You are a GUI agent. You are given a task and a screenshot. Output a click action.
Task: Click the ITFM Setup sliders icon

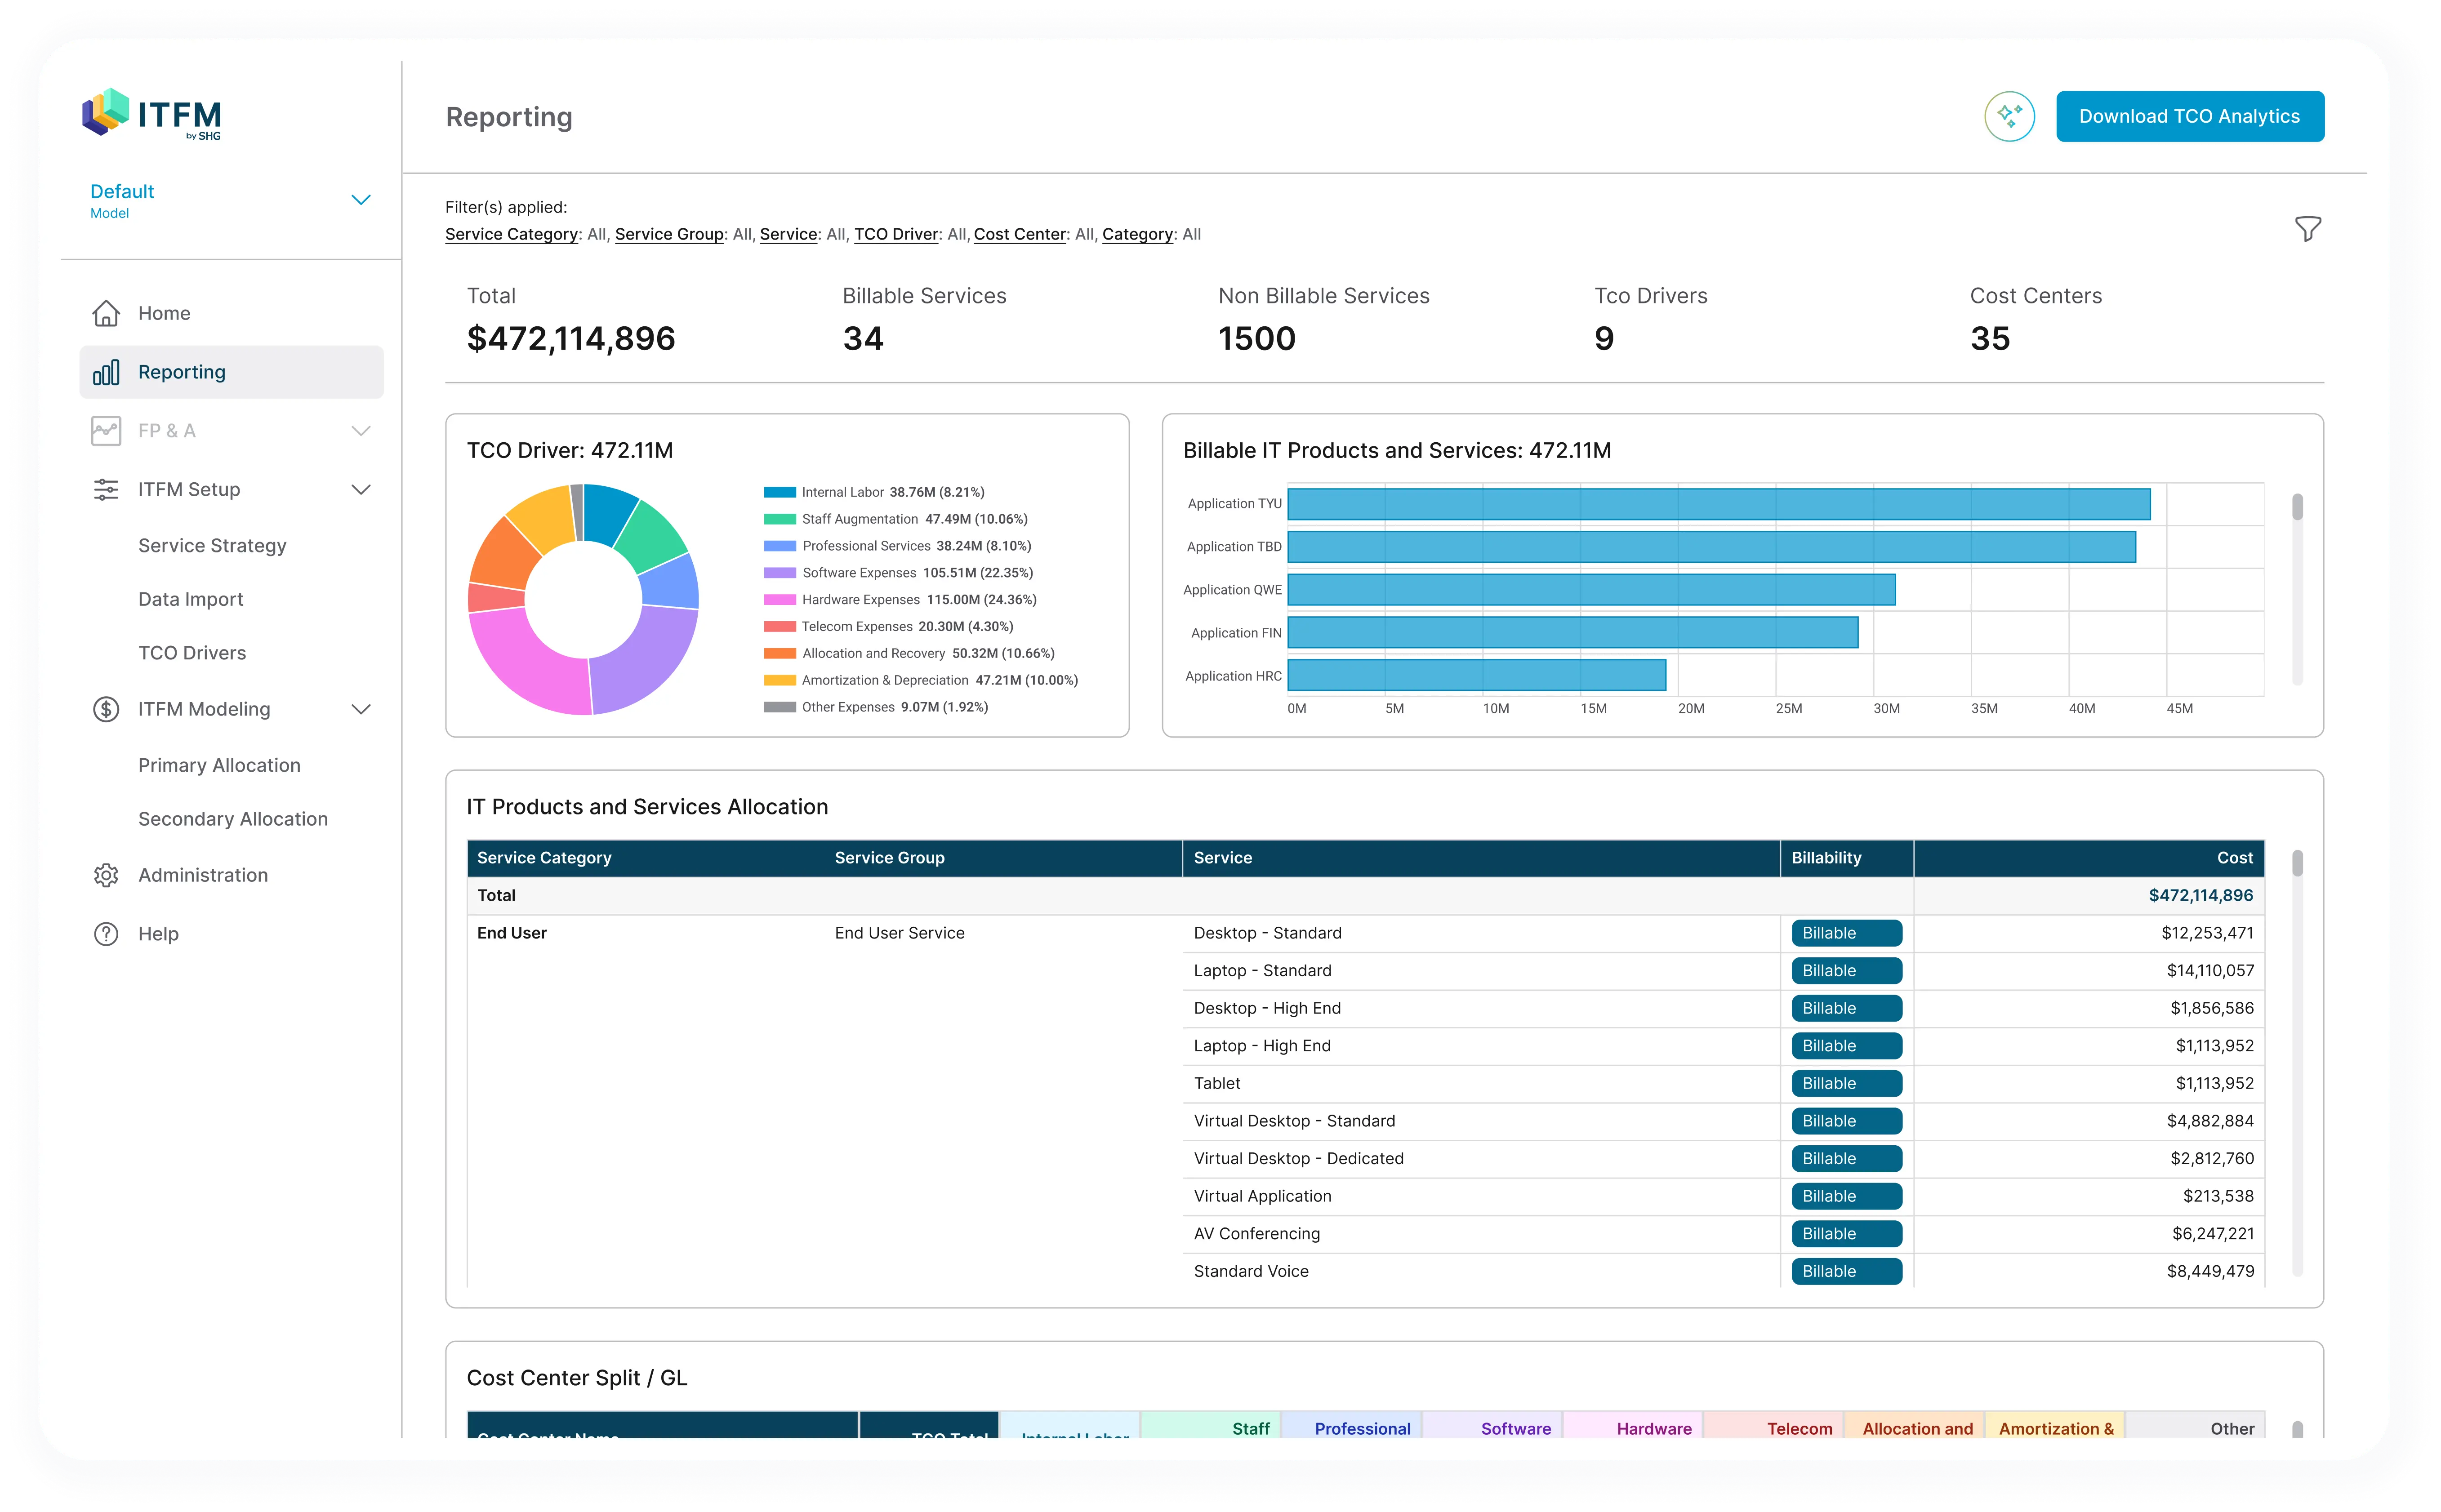[106, 489]
